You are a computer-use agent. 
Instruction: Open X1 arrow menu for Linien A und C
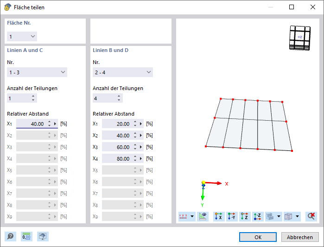55,124
